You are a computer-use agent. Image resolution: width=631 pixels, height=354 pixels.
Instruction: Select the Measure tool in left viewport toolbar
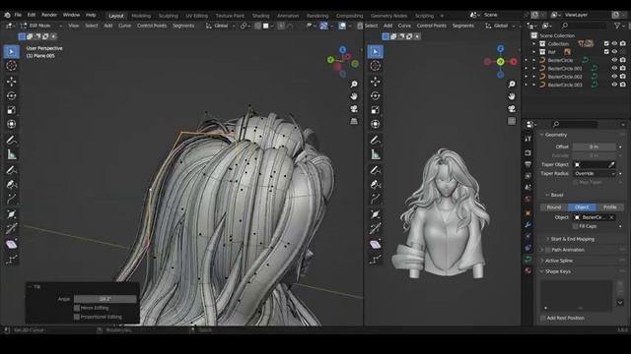point(11,154)
